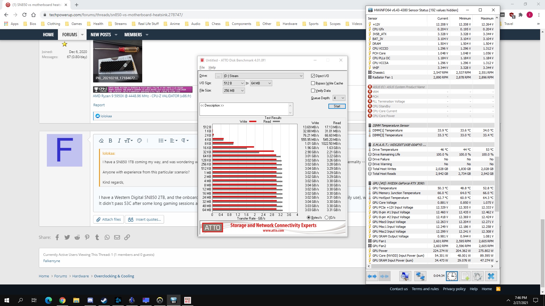Screen dimensions: 545x306
Task: Share thread on Tumblr icon
Action: [x=97, y=237]
